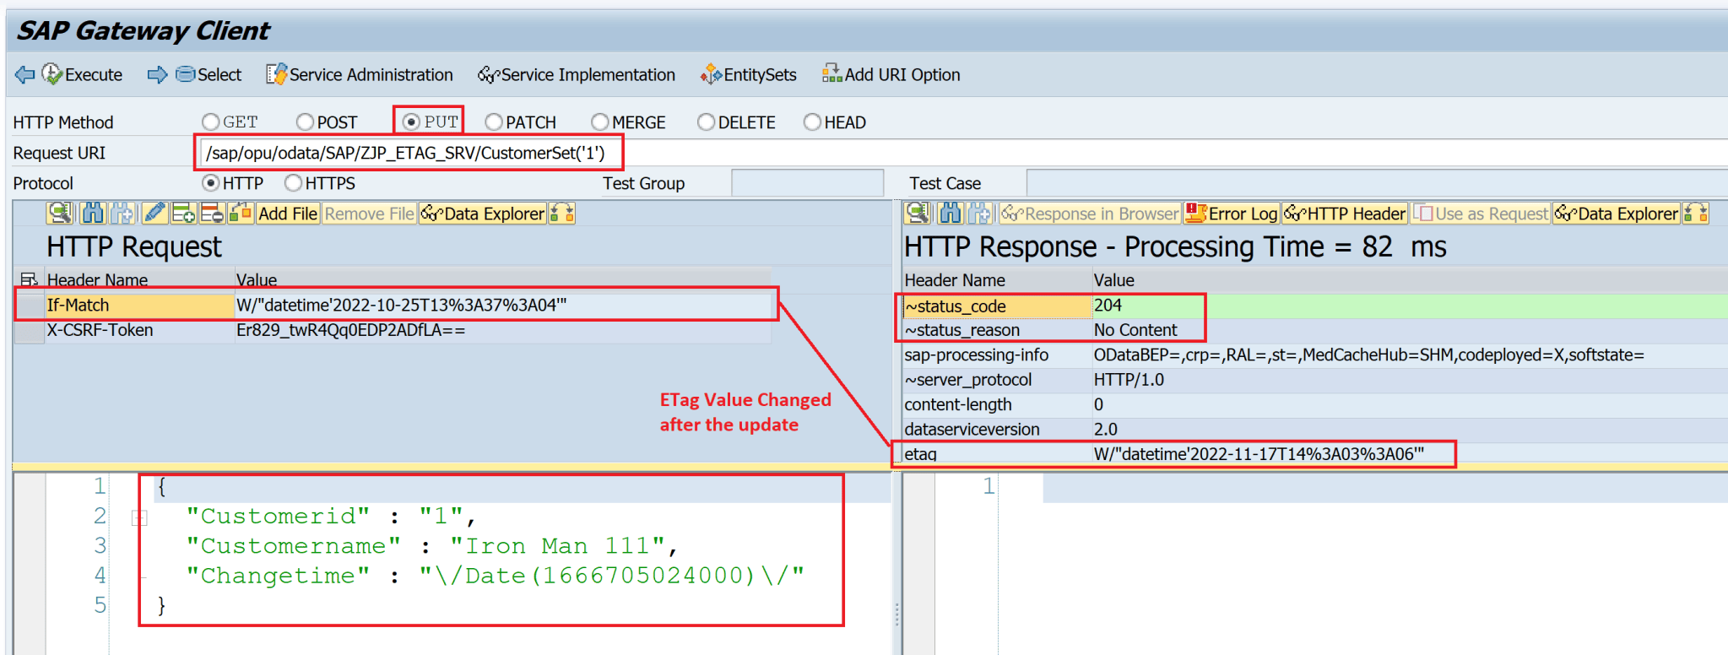The width and height of the screenshot is (1728, 655).
Task: Select the X-CSRF-Token header name cell
Action: click(139, 330)
